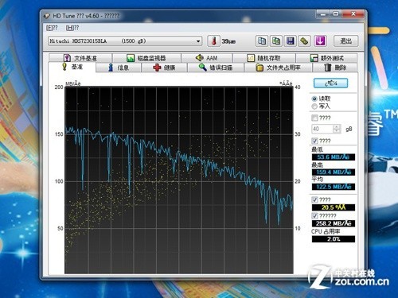Open the Hitachi drive selection dropdown

(x=125, y=41)
